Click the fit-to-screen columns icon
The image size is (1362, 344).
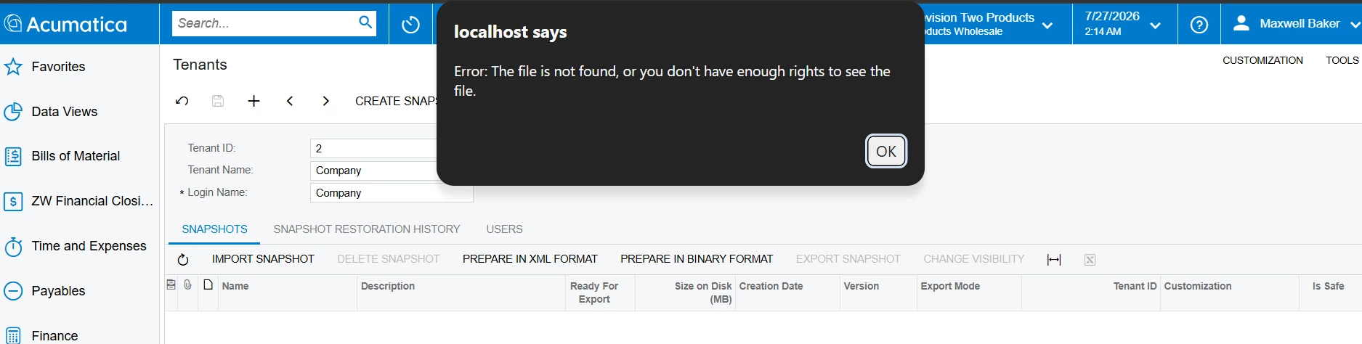[x=1054, y=259]
